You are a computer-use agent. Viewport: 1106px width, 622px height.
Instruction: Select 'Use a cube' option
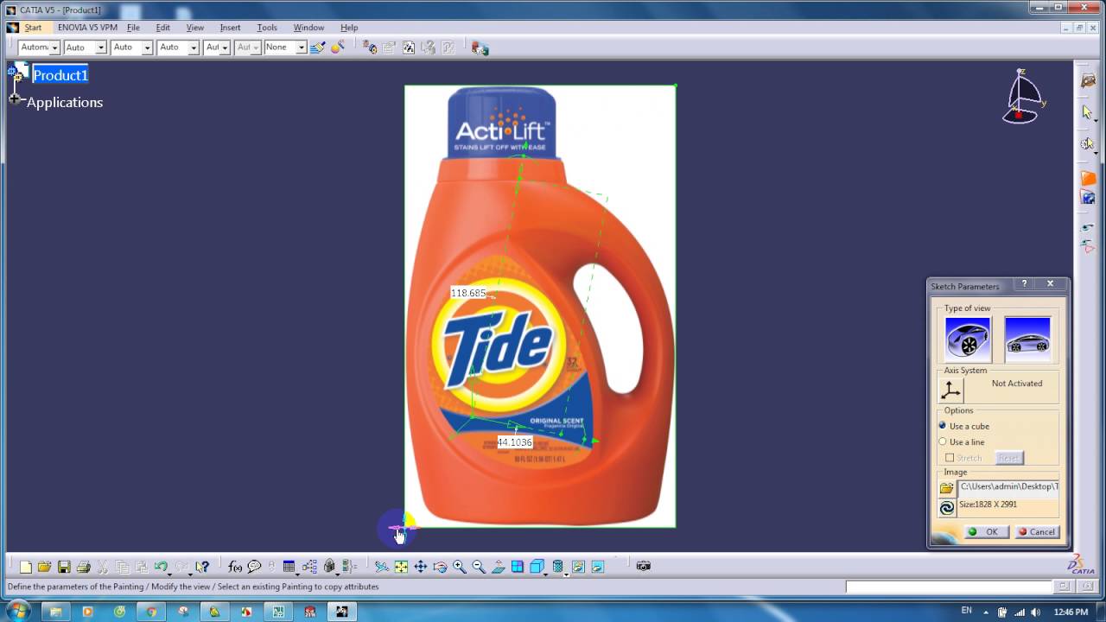click(x=943, y=426)
